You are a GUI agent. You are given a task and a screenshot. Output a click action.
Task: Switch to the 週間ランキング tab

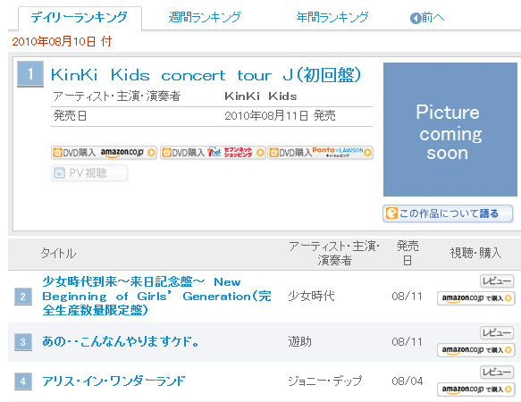pyautogui.click(x=205, y=17)
